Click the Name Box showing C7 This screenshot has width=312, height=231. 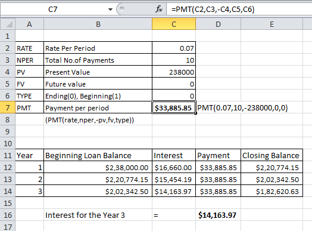tap(53, 9)
